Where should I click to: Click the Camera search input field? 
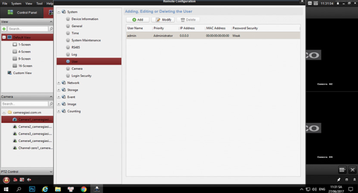[25, 104]
